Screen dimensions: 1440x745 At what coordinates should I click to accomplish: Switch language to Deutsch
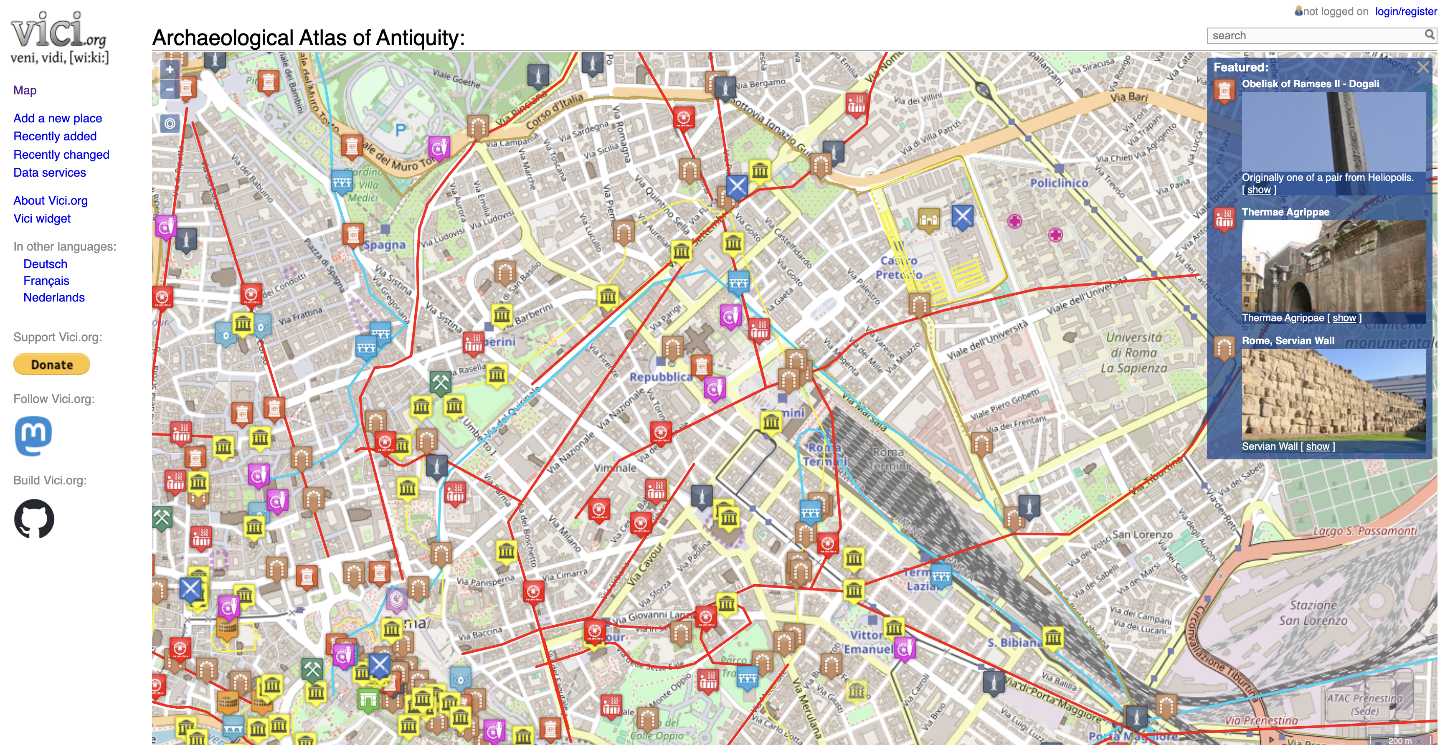point(45,264)
